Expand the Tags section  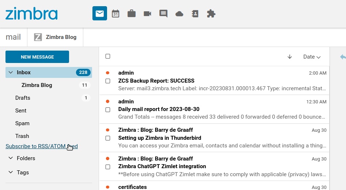coord(11,173)
